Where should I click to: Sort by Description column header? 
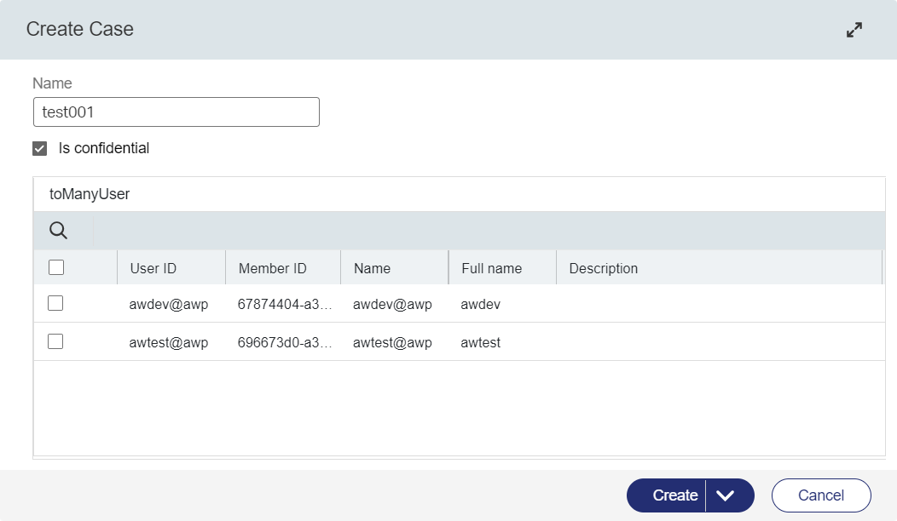(x=603, y=268)
